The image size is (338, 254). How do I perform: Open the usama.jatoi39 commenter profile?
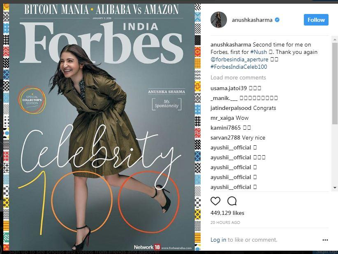click(x=228, y=88)
